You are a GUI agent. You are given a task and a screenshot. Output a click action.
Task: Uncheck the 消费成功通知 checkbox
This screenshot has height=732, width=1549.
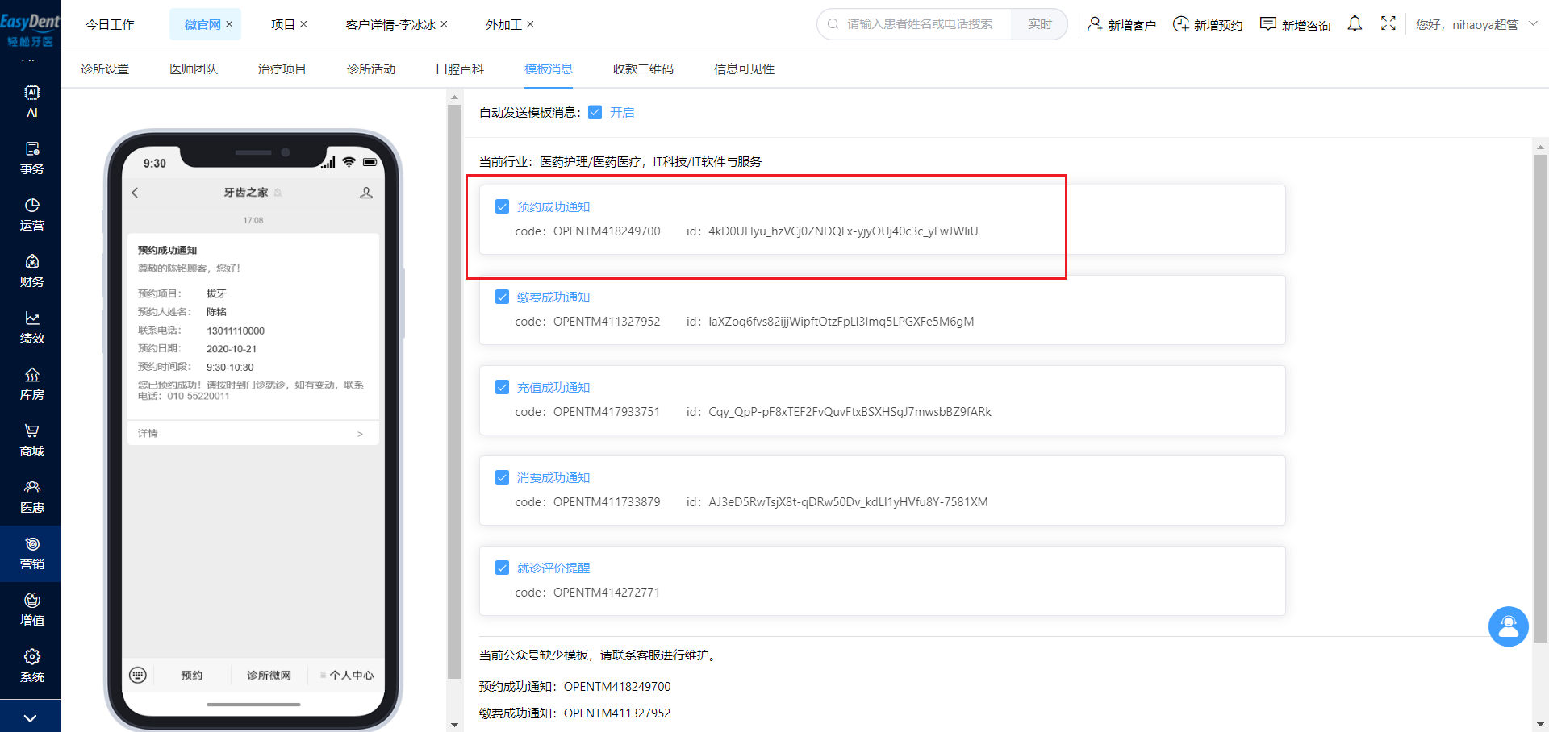[502, 477]
